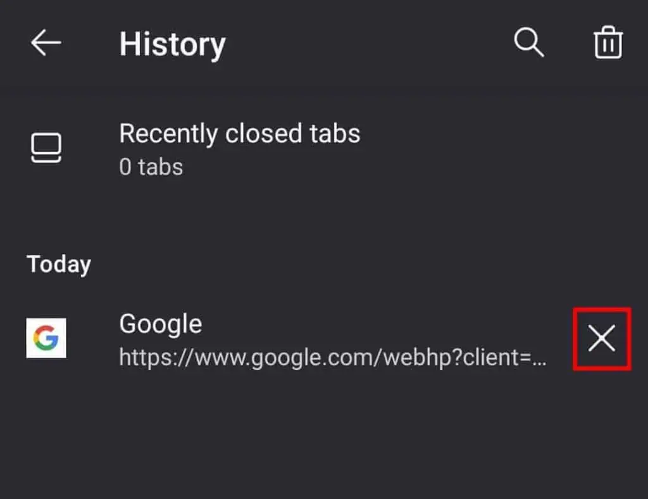The image size is (648, 499).
Task: Visit Google from today's history
Action: pyautogui.click(x=160, y=324)
